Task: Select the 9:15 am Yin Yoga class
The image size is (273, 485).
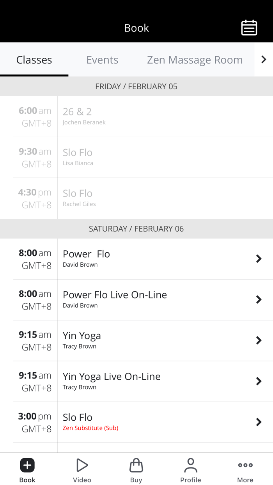Action: (x=156, y=340)
